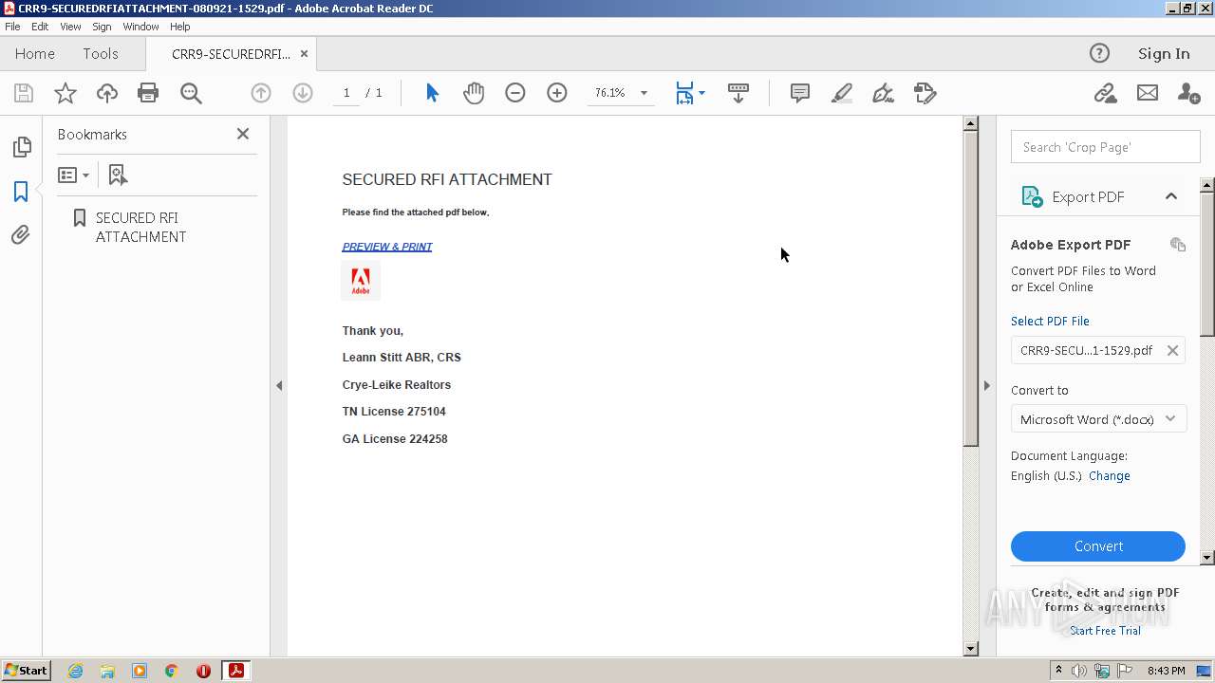Change the document language
1215x683 pixels.
[1110, 476]
